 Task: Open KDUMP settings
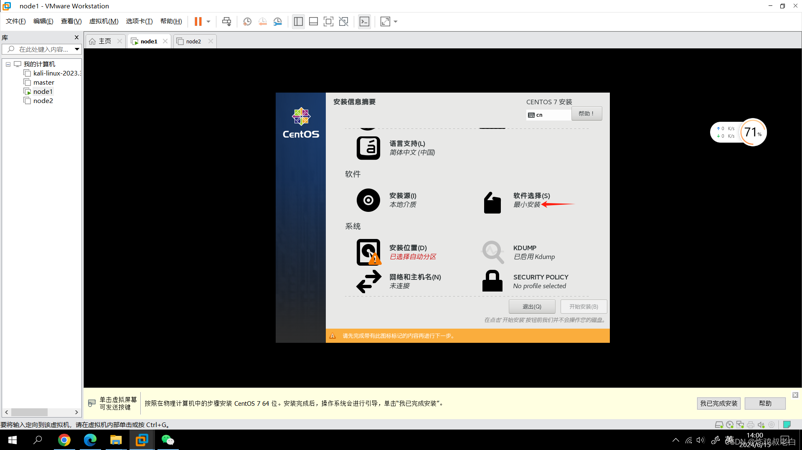click(518, 252)
